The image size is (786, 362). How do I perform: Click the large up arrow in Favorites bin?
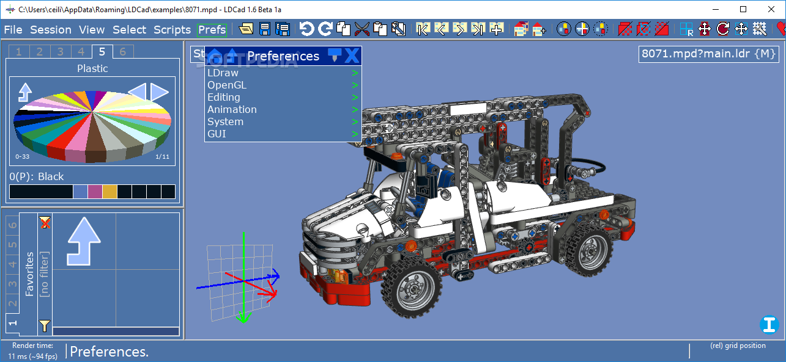pyautogui.click(x=83, y=241)
